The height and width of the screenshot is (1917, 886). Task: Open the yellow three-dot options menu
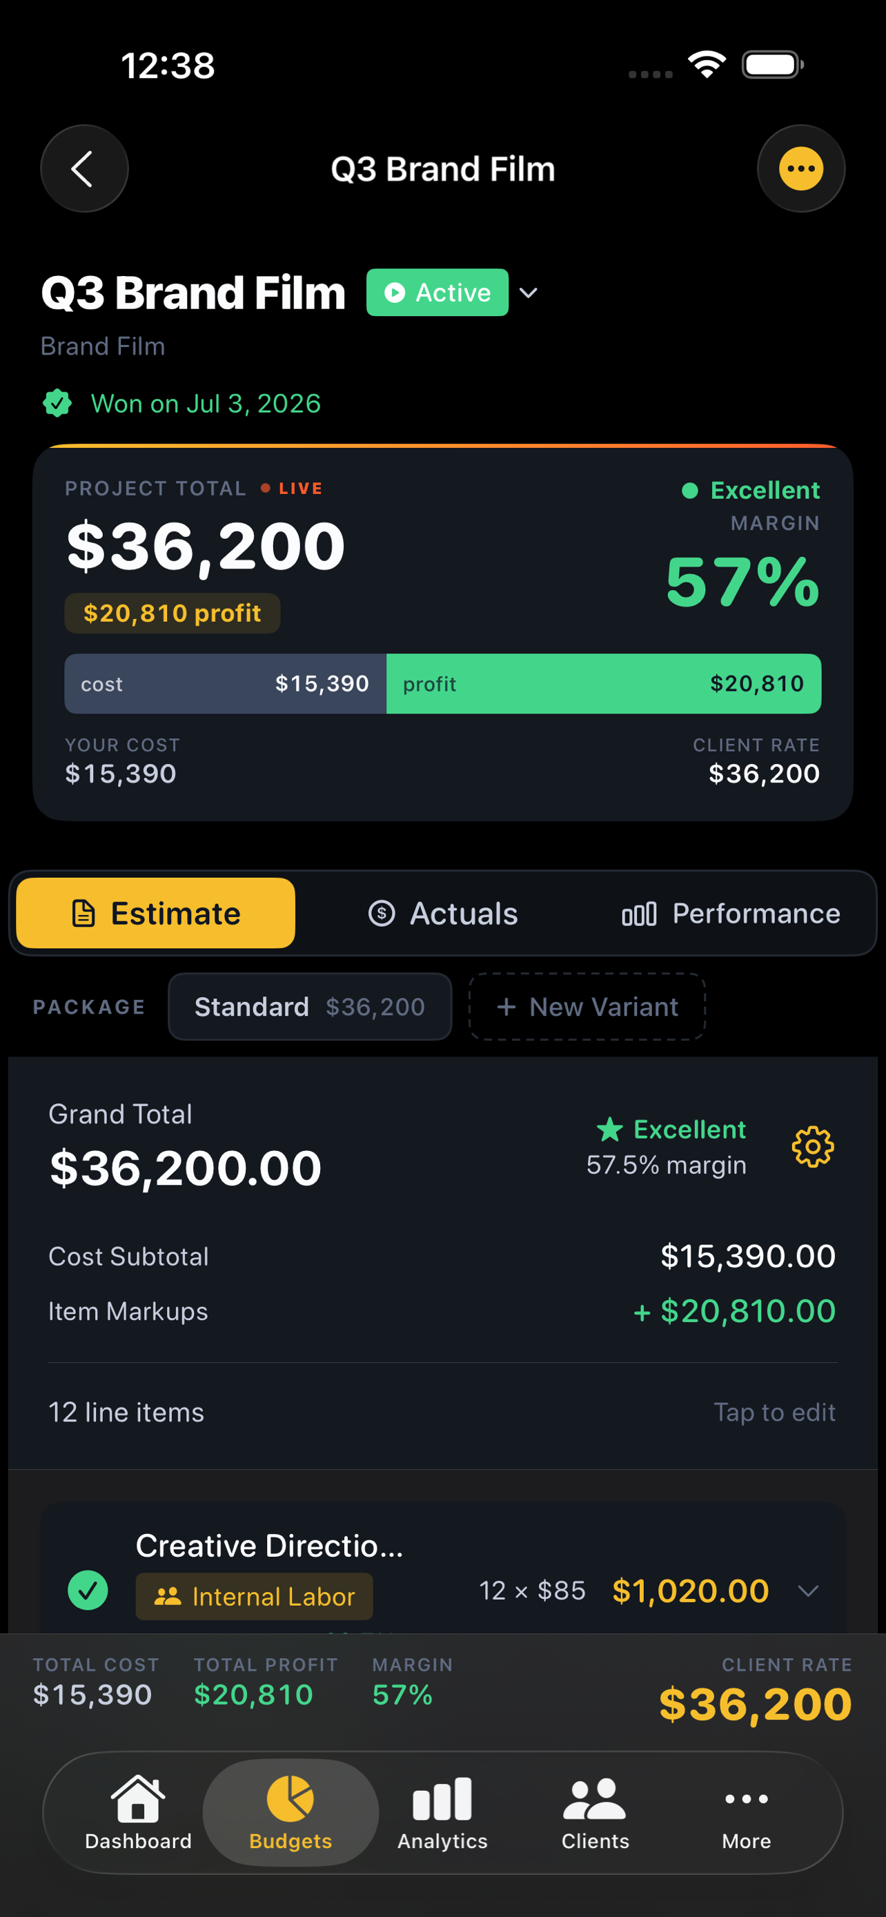[x=800, y=169]
